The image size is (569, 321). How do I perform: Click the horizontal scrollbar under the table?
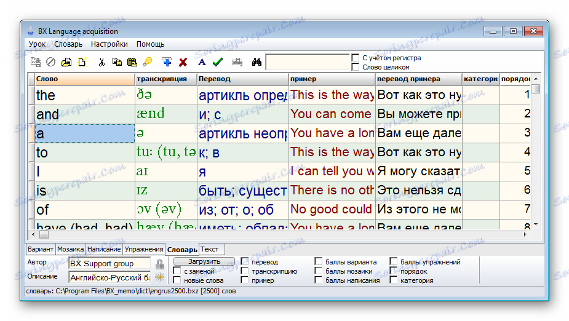click(277, 234)
